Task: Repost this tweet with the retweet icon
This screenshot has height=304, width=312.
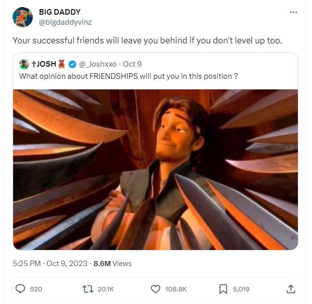Action: [87, 289]
